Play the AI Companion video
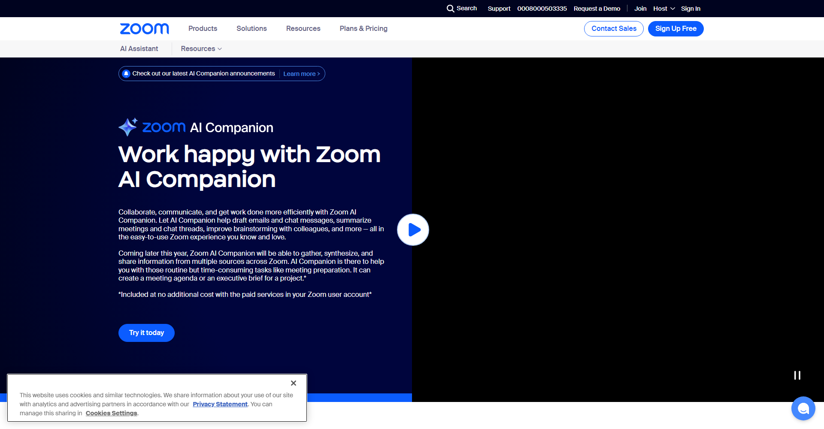Image resolution: width=824 pixels, height=429 pixels. (413, 230)
